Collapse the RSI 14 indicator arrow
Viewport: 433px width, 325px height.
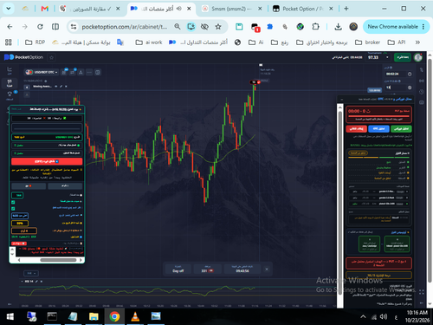click(23, 281)
